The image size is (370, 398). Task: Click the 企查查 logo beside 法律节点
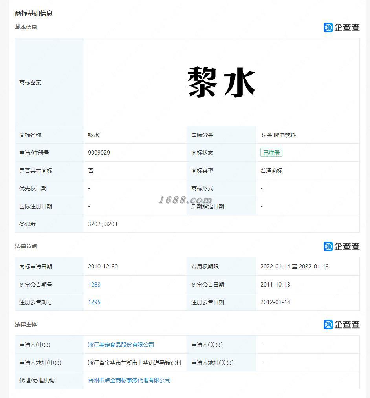pos(341,246)
